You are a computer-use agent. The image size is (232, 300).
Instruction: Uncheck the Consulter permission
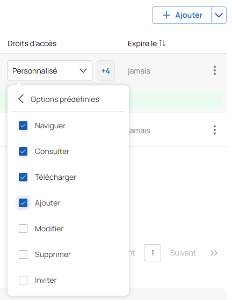[x=23, y=151]
